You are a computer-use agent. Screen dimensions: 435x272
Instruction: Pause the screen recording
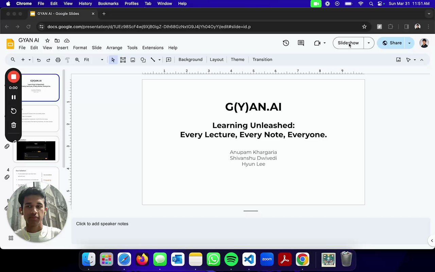(14, 97)
